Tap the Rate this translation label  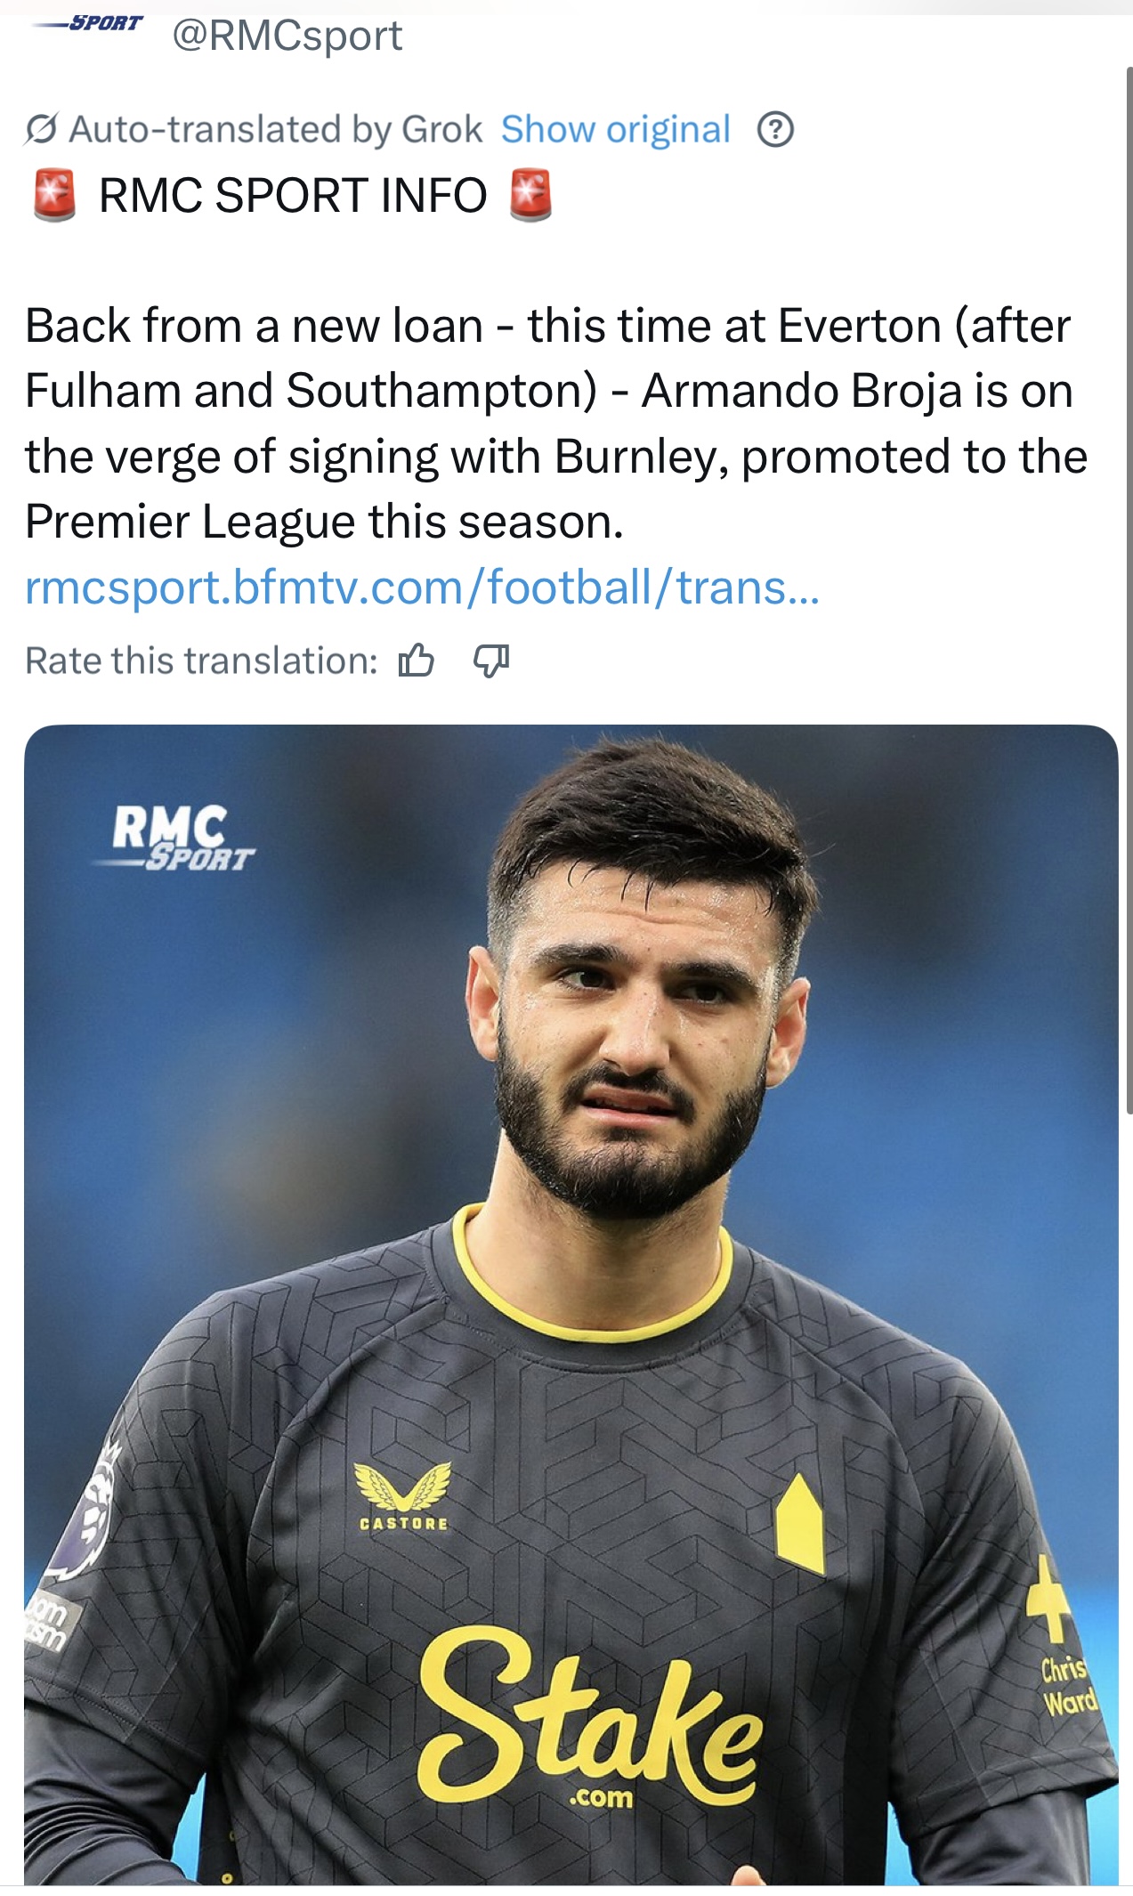coord(201,660)
